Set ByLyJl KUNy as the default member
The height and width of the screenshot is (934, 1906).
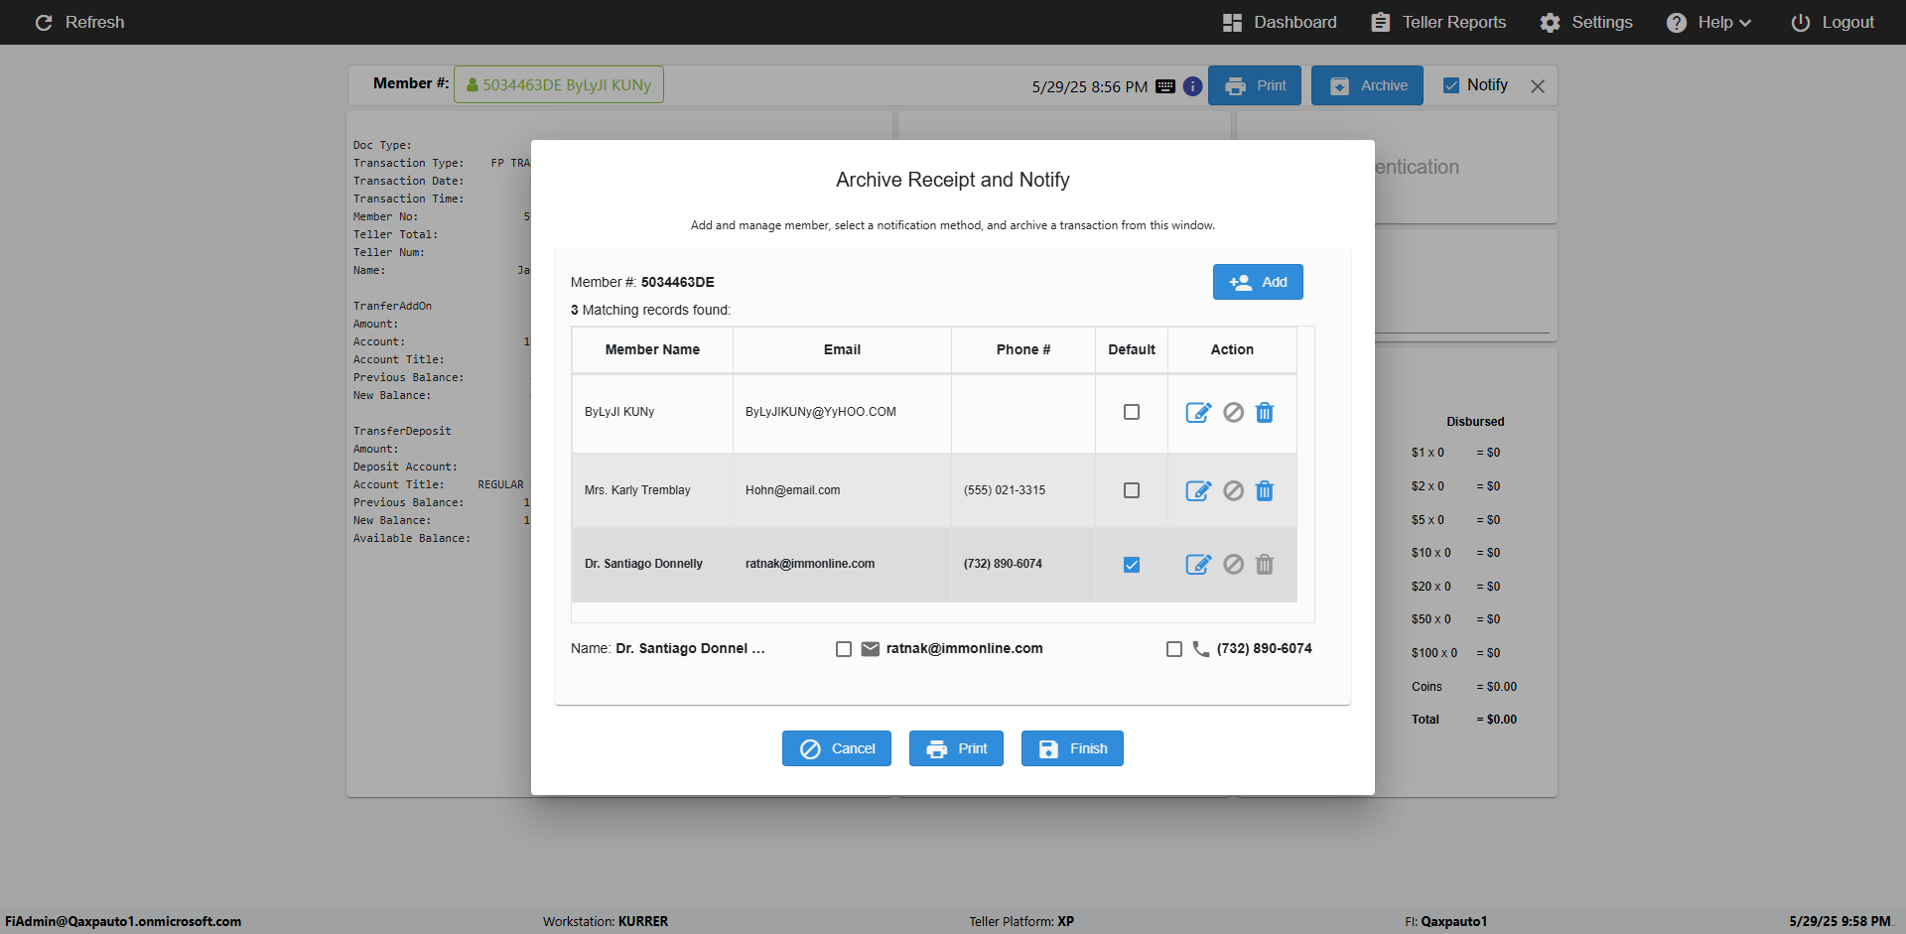click(1132, 412)
